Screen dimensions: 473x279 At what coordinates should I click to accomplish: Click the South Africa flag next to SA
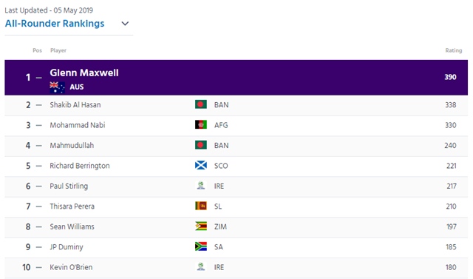pos(201,246)
